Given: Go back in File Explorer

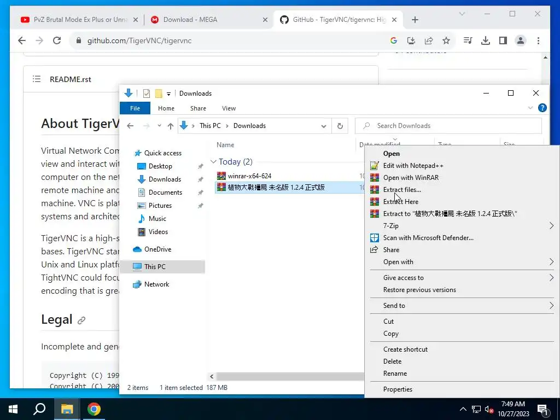Looking at the screenshot, I should [x=130, y=126].
